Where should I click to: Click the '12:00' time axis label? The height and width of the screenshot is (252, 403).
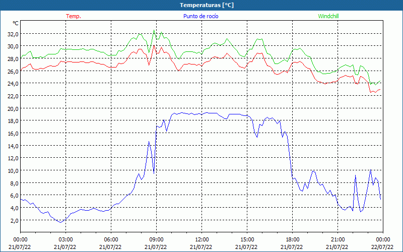pyautogui.click(x=202, y=240)
